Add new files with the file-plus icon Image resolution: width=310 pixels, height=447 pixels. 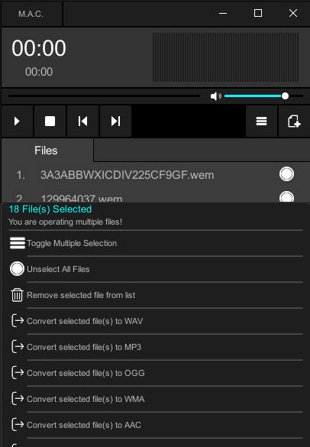click(x=294, y=121)
